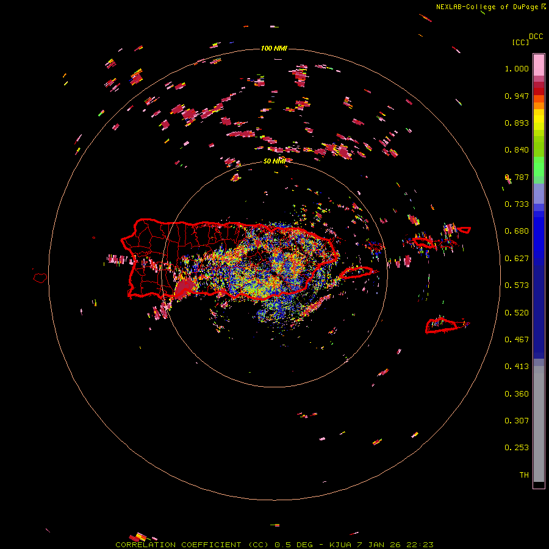Screen dimensions: 549x549
Task: Click the 0.360 value on the color scale
Action: pyautogui.click(x=517, y=394)
